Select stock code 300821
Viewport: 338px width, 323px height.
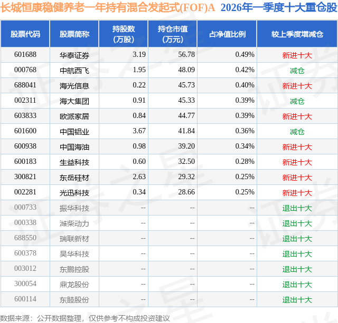(x=25, y=177)
